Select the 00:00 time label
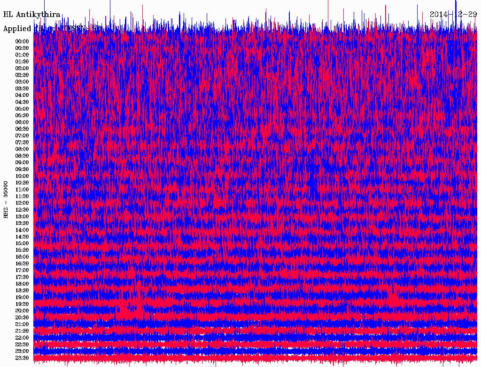The image size is (481, 367). [22, 41]
